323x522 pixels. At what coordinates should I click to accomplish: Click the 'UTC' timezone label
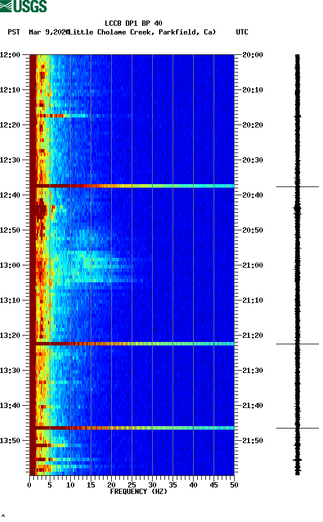(242, 32)
